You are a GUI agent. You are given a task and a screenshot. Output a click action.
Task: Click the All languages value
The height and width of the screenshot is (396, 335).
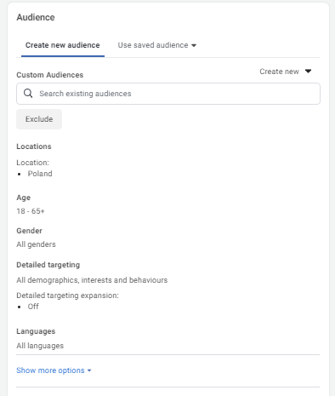coord(40,346)
